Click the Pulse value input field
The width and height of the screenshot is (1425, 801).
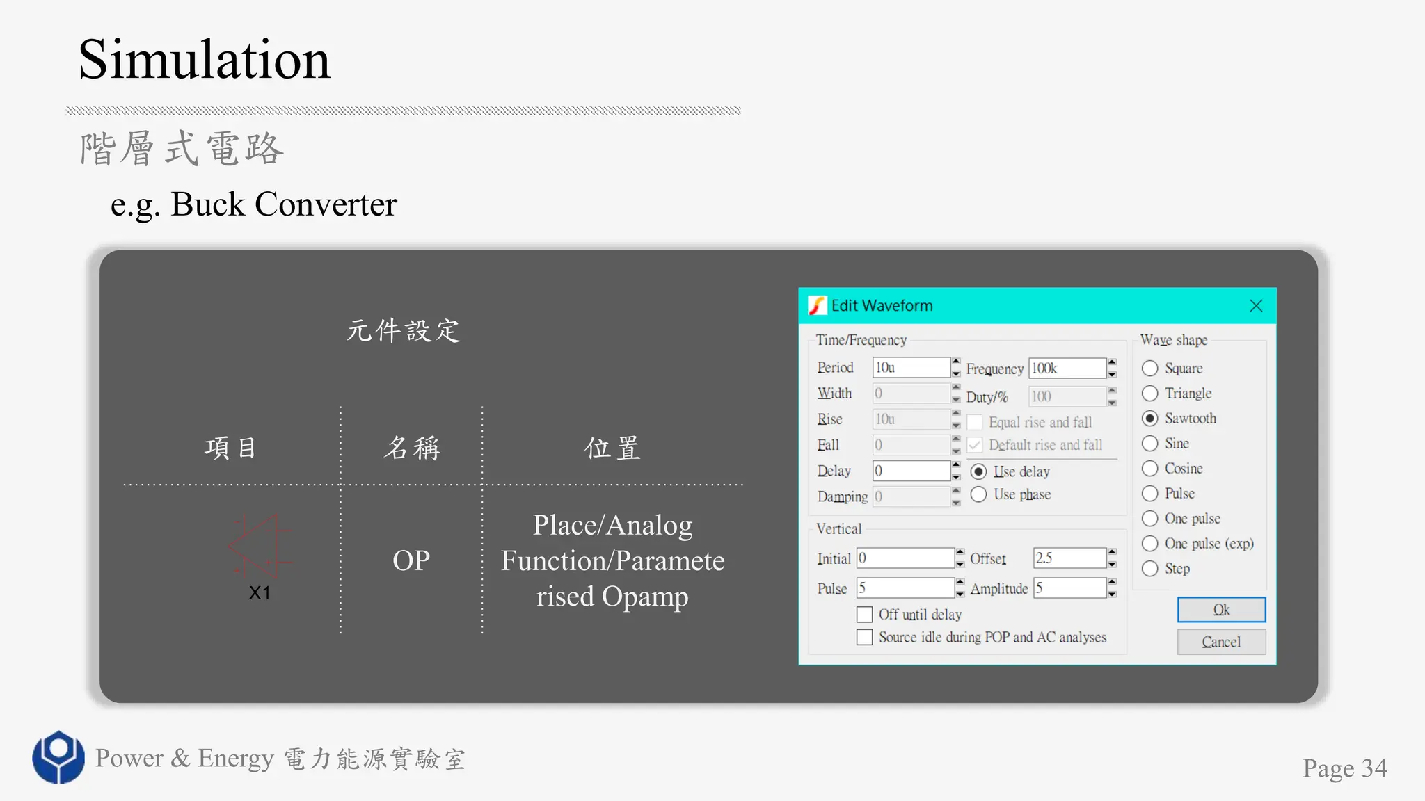click(x=905, y=588)
